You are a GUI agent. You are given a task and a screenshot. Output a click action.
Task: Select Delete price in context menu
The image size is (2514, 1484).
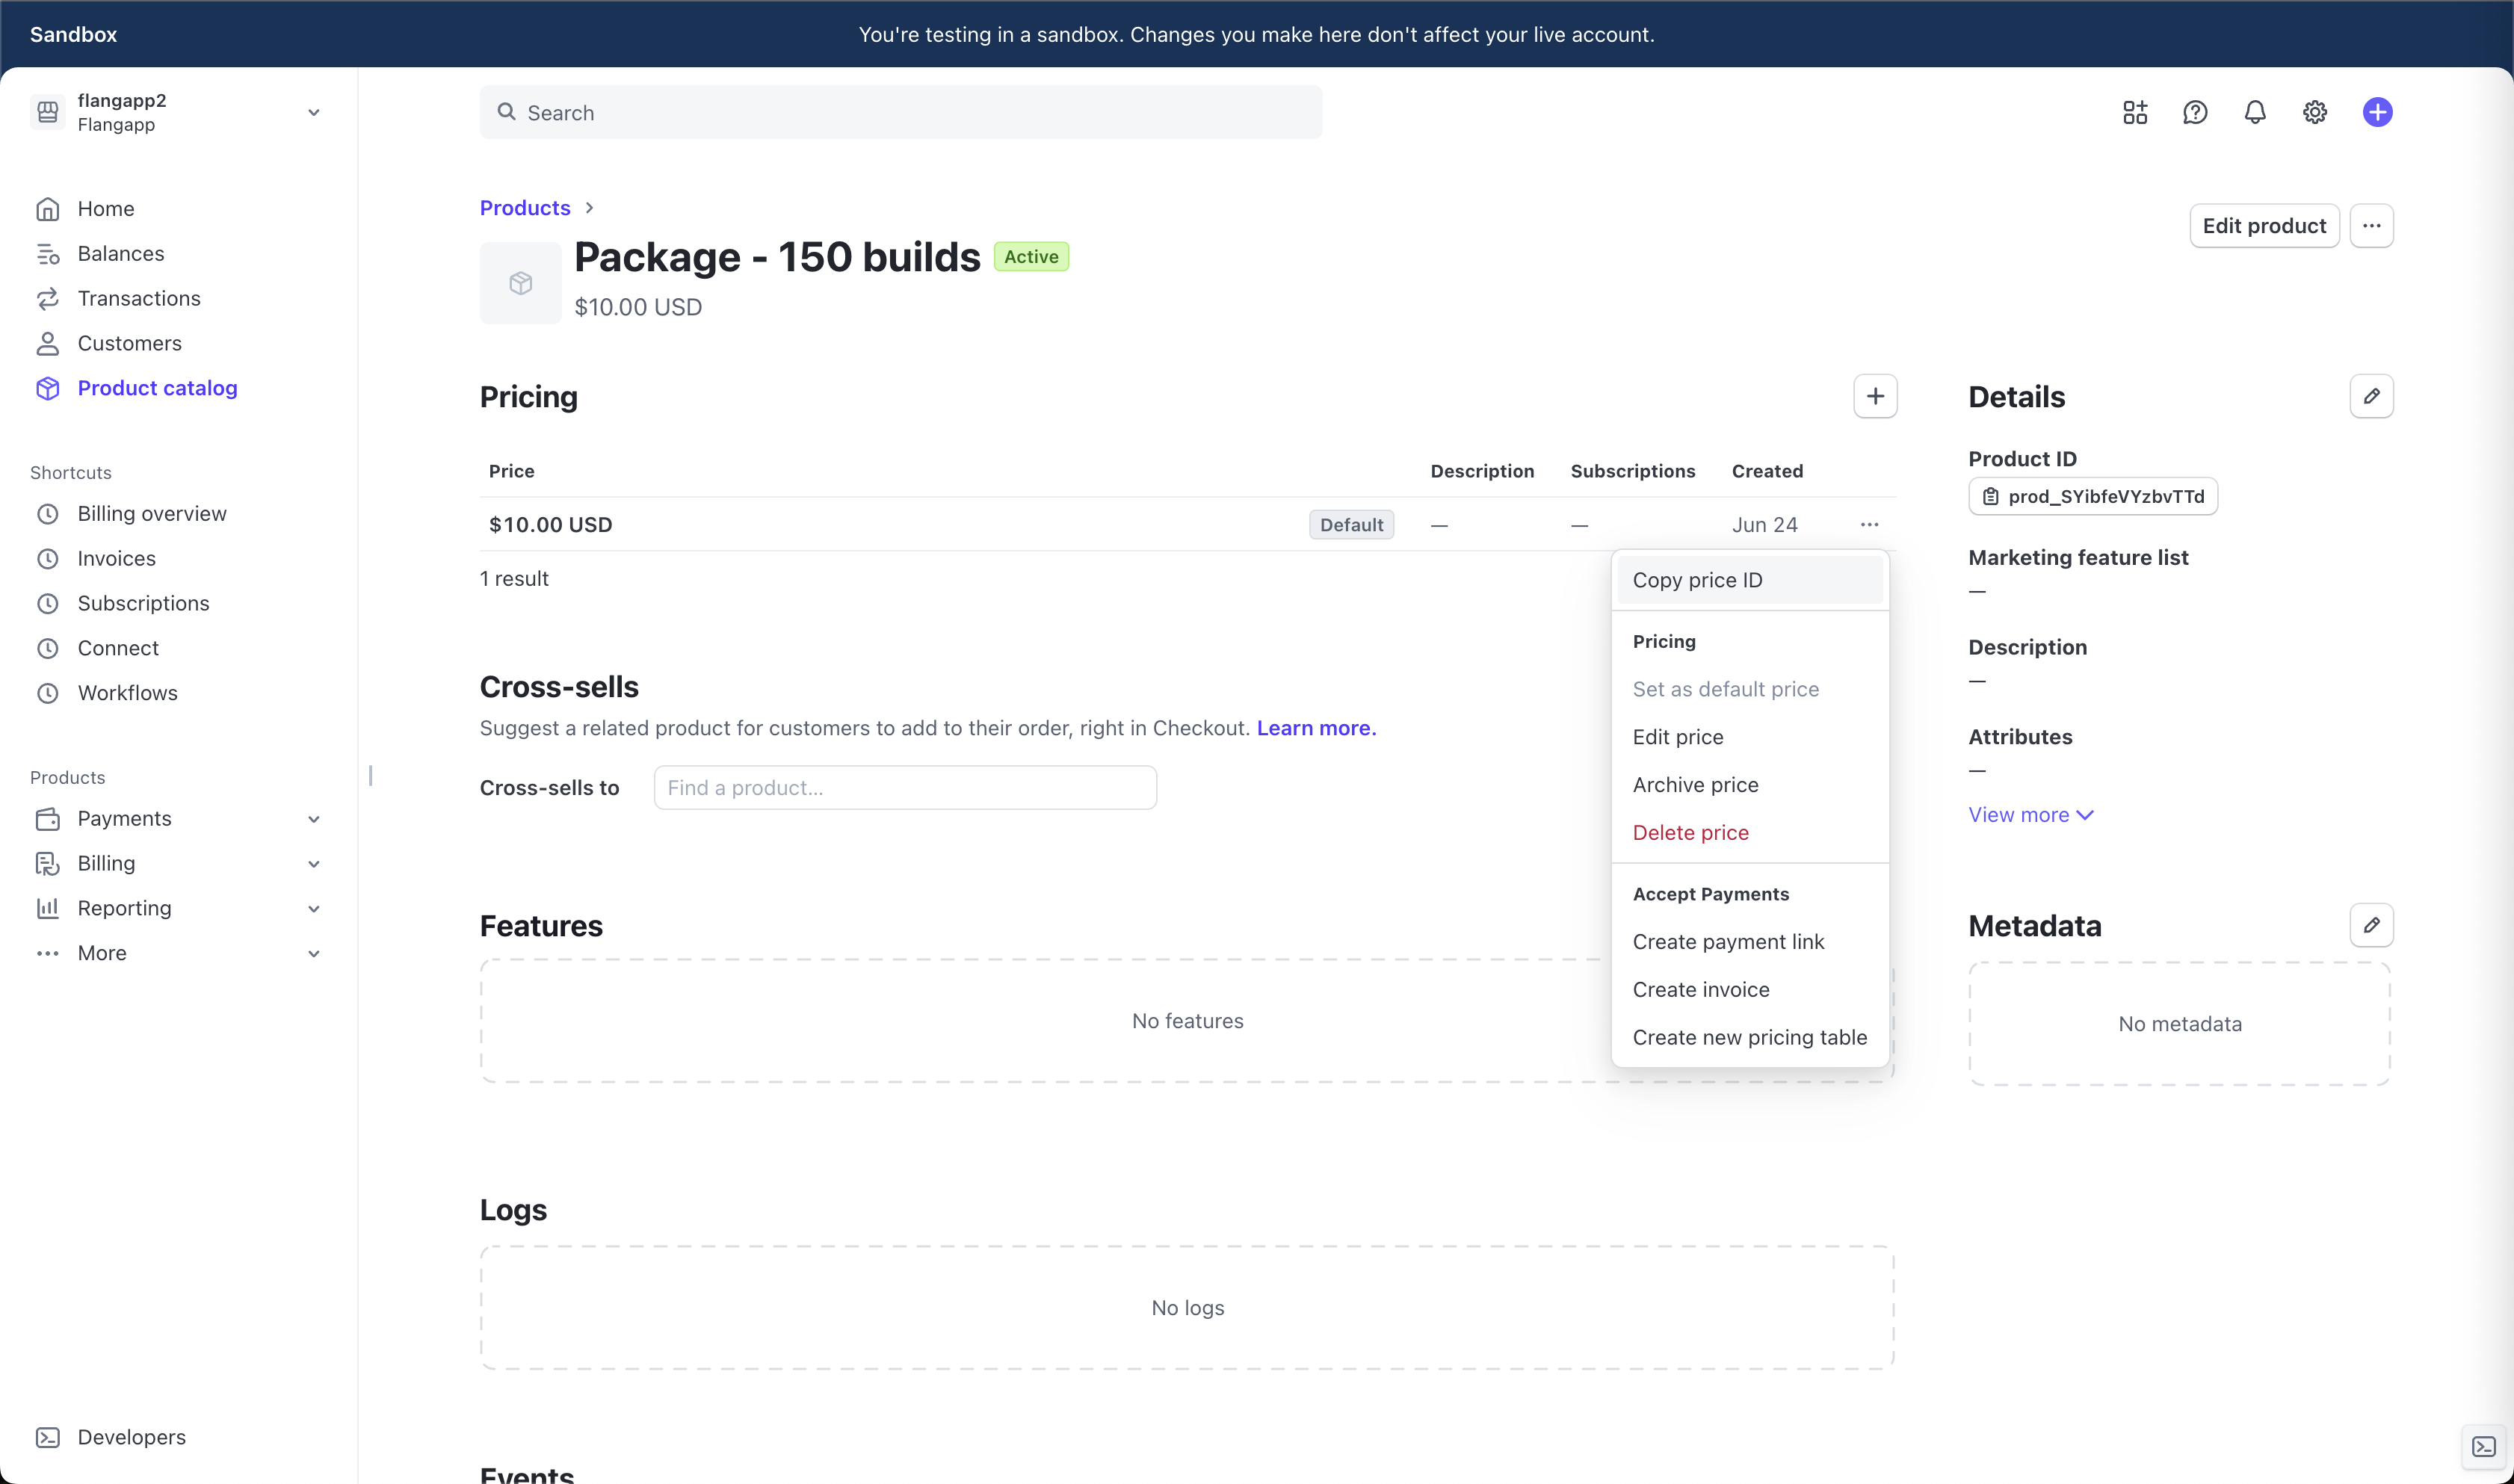[x=1690, y=832]
